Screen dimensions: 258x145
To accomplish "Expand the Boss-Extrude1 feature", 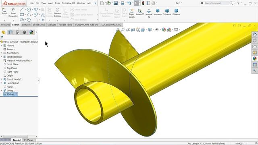I will click(2, 79).
